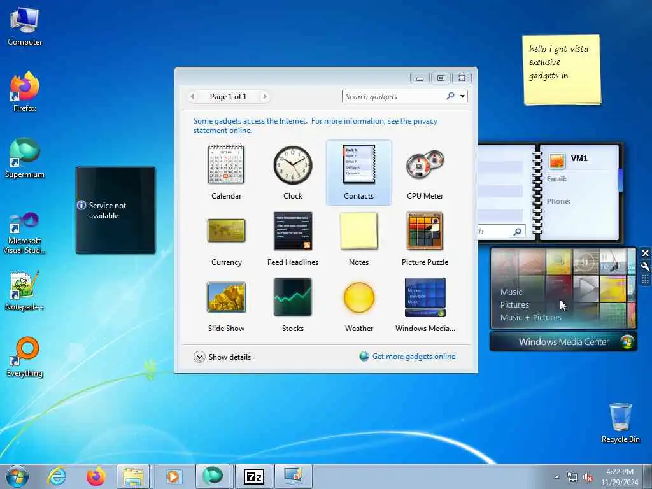Screen dimensions: 652x489
Task: Select the Windows Media Center gadget in gallery
Action: pyautogui.click(x=425, y=305)
